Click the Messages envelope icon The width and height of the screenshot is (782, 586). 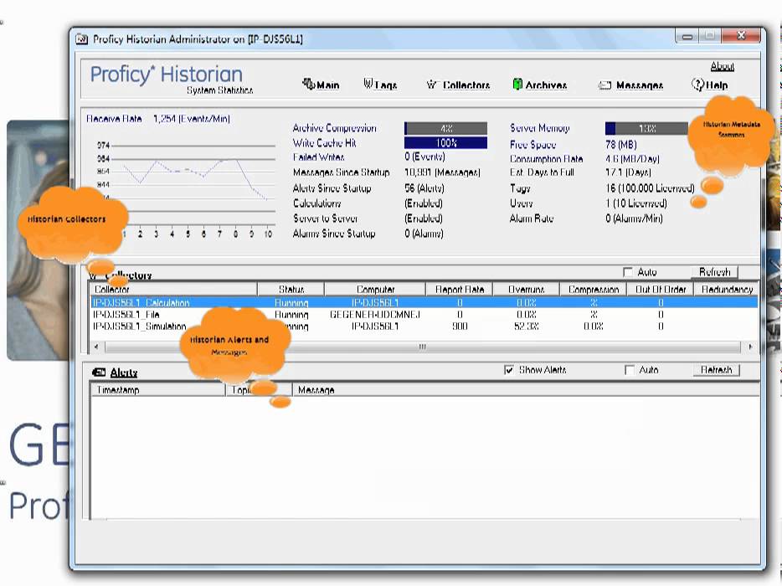point(605,85)
